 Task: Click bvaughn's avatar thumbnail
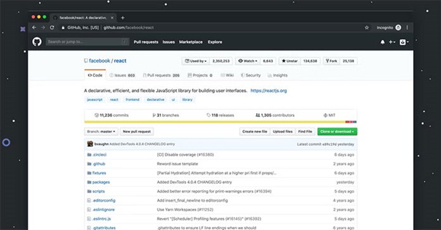pos(90,144)
